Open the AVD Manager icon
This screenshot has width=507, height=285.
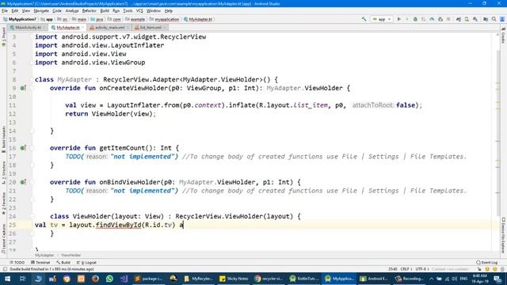(467, 19)
